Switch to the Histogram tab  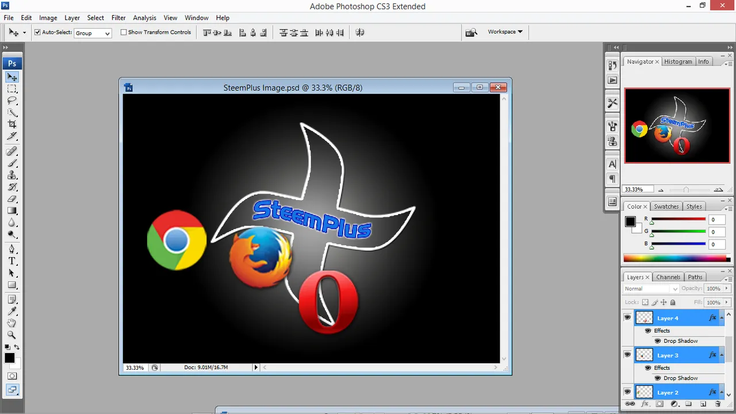coord(678,62)
